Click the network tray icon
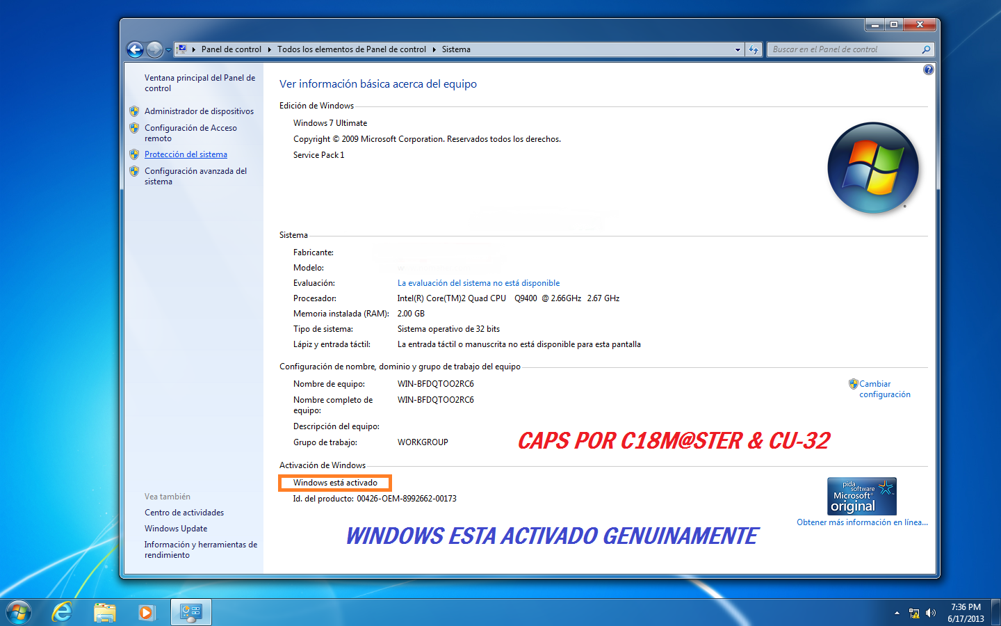Image resolution: width=1001 pixels, height=626 pixels. click(914, 613)
